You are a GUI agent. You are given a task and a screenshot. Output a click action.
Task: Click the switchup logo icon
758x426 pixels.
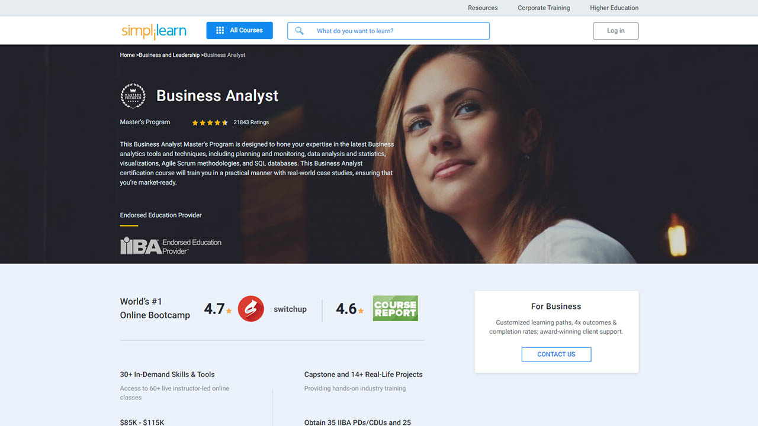(x=250, y=308)
